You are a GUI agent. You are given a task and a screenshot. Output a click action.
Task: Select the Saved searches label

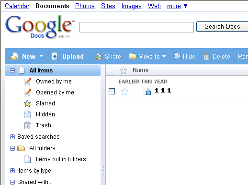point(38,137)
